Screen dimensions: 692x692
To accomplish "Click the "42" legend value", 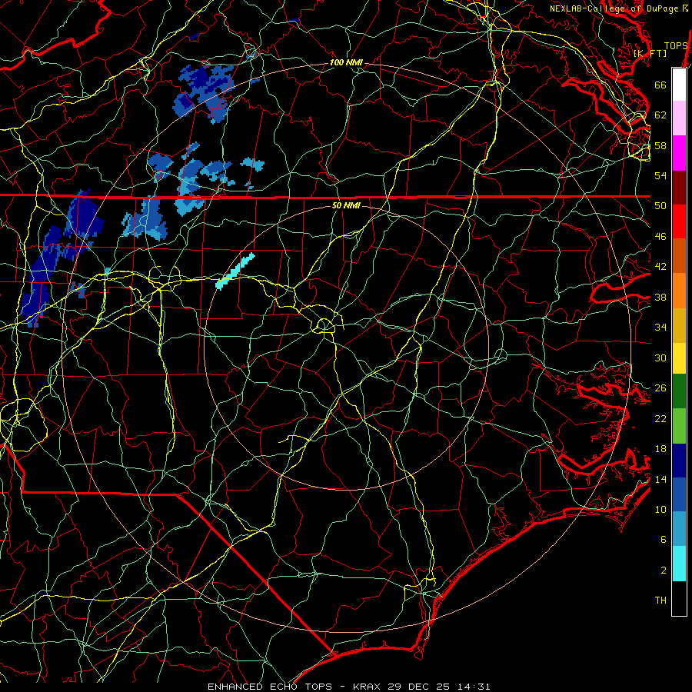I will 660,267.
